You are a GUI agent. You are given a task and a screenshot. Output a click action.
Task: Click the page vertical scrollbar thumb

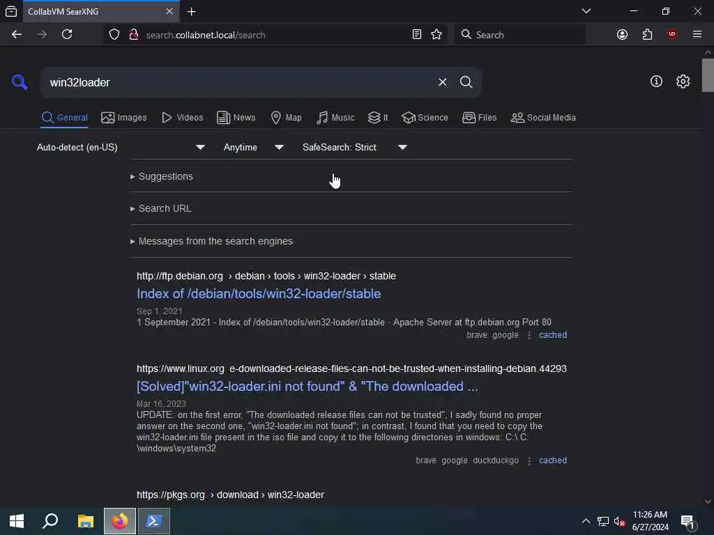[x=708, y=75]
